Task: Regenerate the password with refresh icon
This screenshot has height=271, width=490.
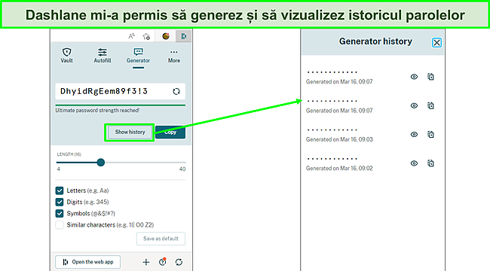Action: coord(176,91)
